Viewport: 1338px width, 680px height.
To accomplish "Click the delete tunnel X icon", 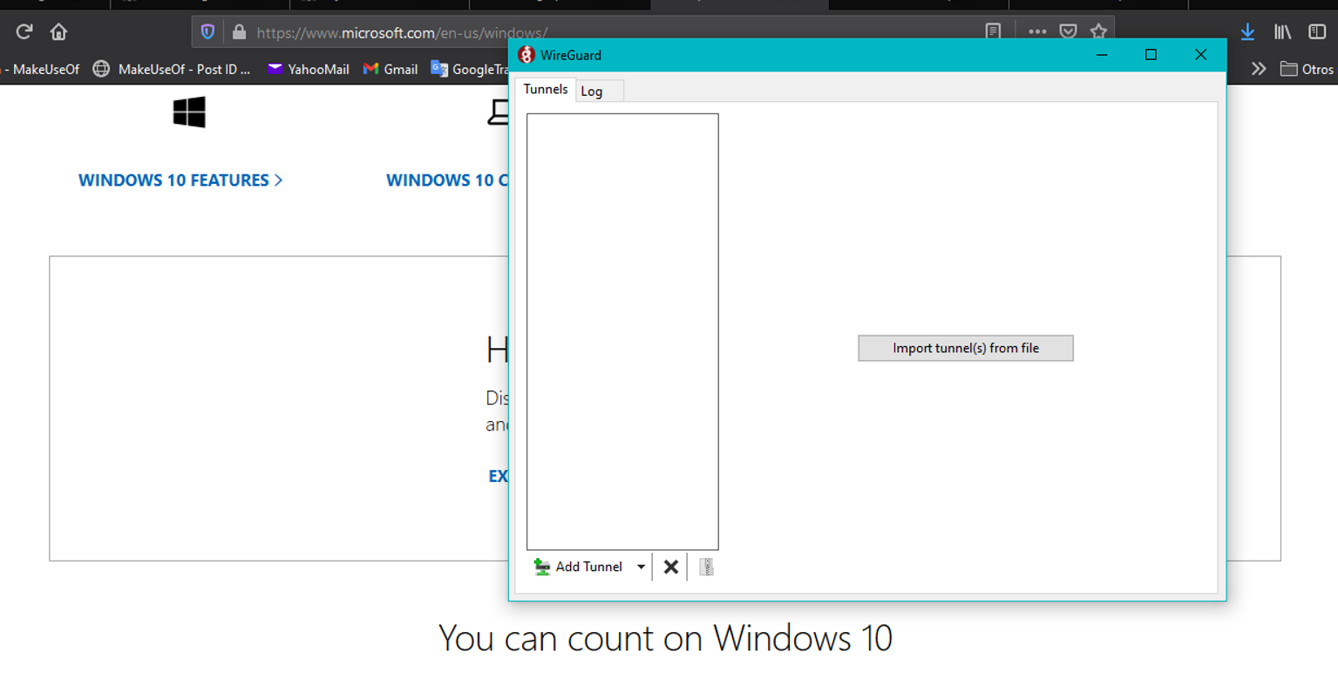I will [670, 567].
